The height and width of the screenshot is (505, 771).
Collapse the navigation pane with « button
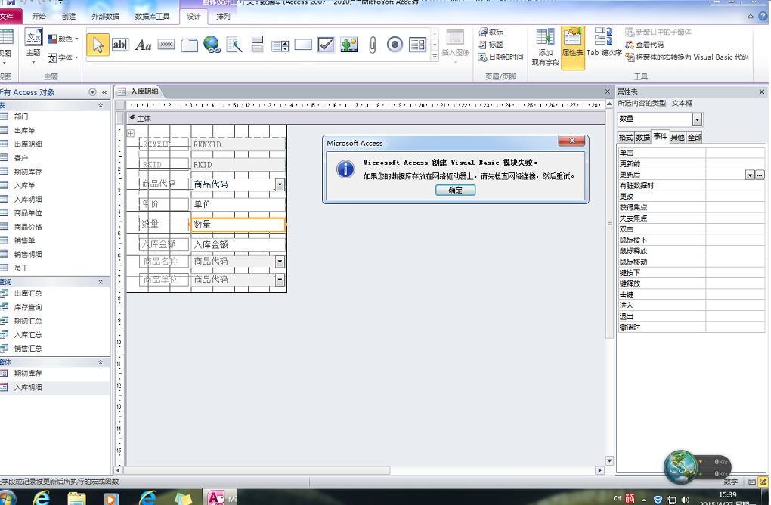[104, 92]
